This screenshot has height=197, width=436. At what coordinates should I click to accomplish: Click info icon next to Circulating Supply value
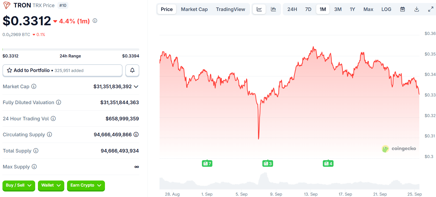[136, 135]
